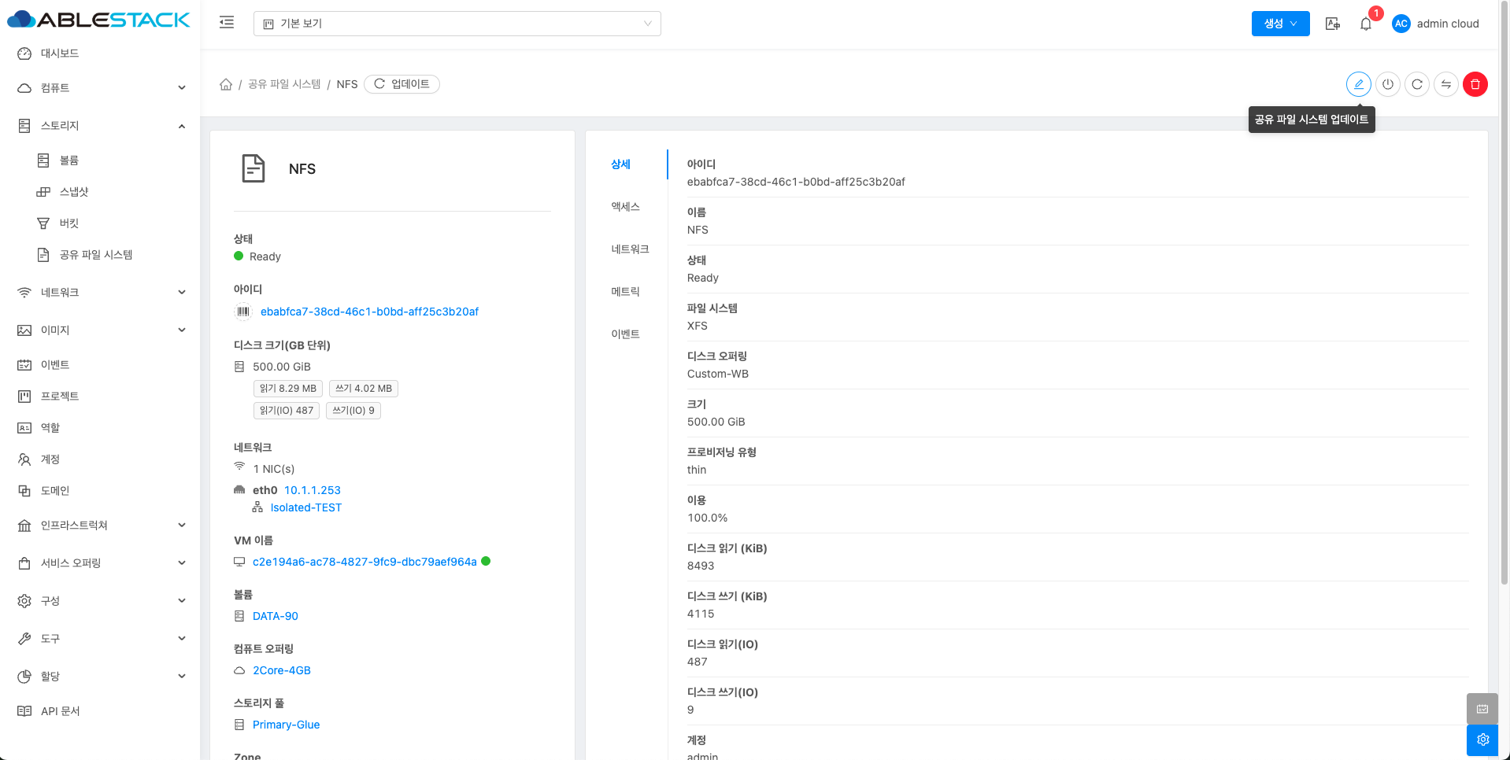Screen dimensions: 1510x760
Task: Open the 생성 create dropdown button
Action: click(1280, 24)
